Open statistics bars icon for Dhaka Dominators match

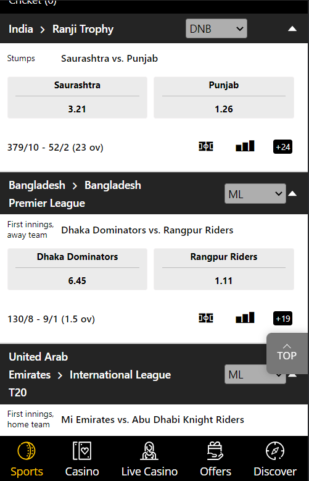pyautogui.click(x=245, y=318)
